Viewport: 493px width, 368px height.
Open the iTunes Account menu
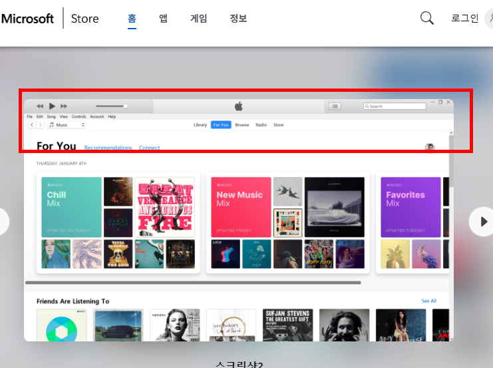pos(97,116)
